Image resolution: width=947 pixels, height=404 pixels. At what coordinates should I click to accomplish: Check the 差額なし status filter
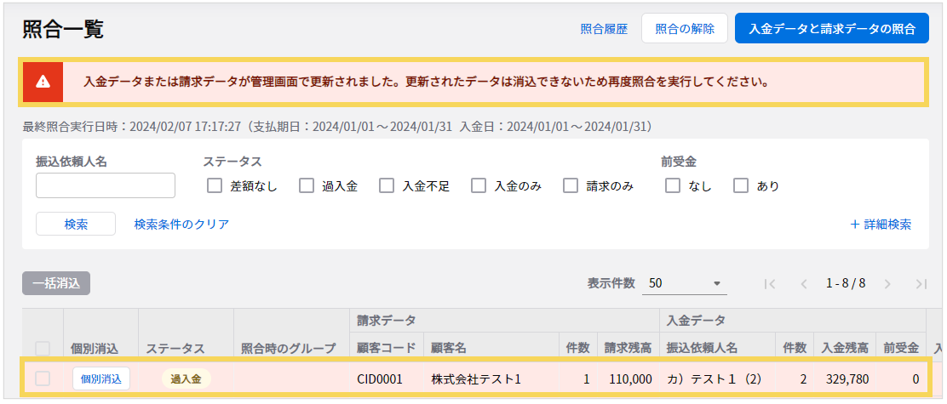(x=215, y=185)
